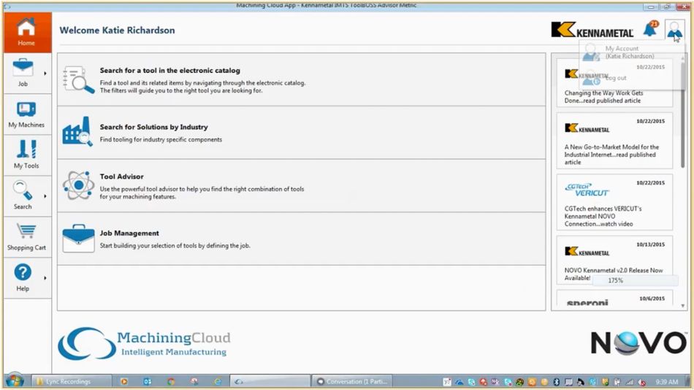Open the Shopping Cart icon

(x=26, y=237)
